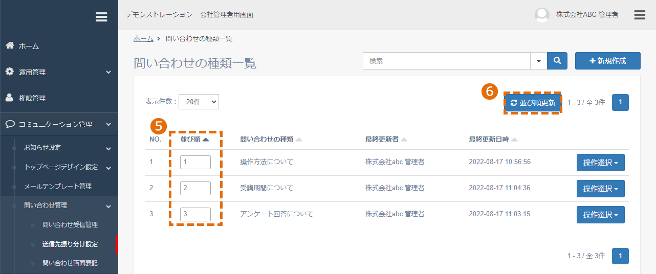Click the コミュニケーション管理 speech bubble icon
Image resolution: width=656 pixels, height=274 pixels.
[10, 124]
